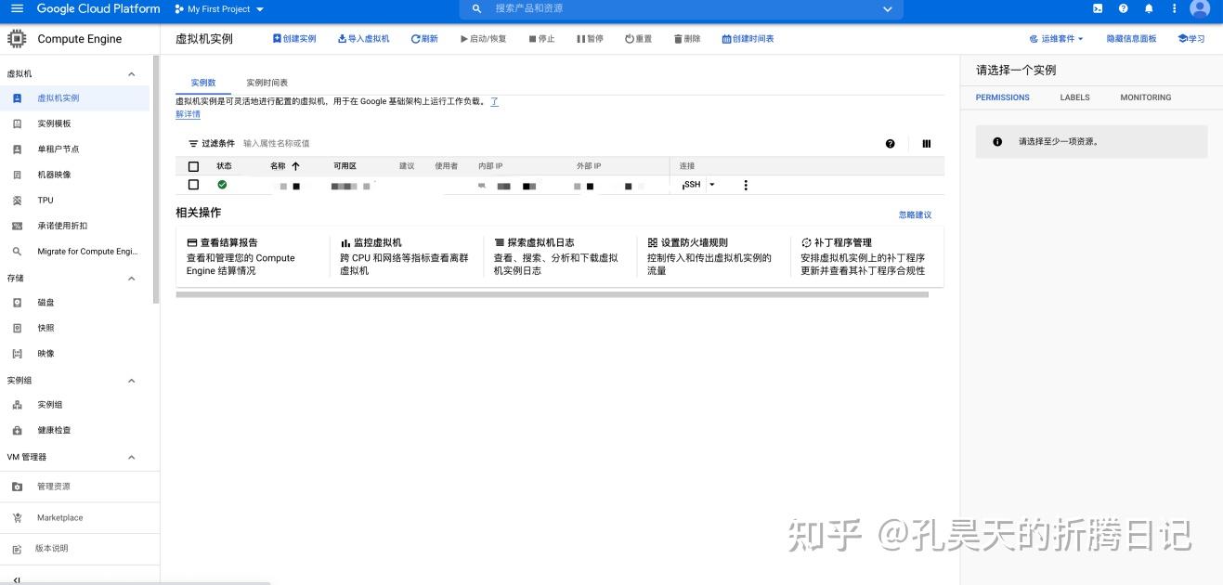
Task: Click the 导入虚拟机 button
Action: [363, 39]
